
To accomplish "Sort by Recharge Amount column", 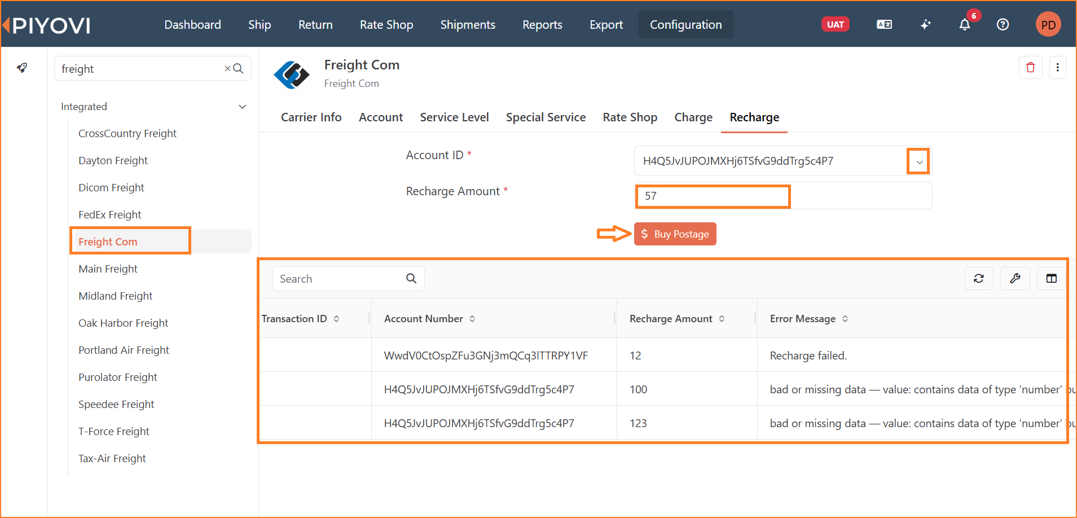I will (x=722, y=319).
